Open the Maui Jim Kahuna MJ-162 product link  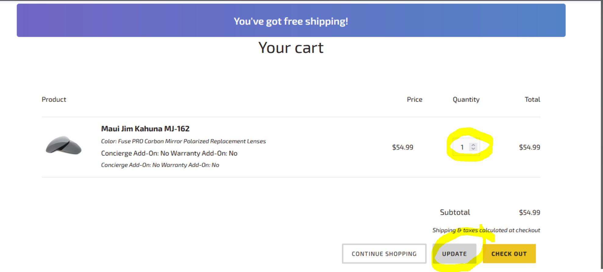tap(145, 129)
